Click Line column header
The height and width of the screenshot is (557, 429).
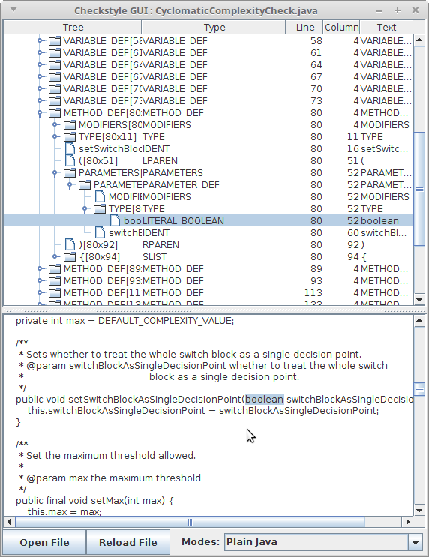tap(305, 27)
